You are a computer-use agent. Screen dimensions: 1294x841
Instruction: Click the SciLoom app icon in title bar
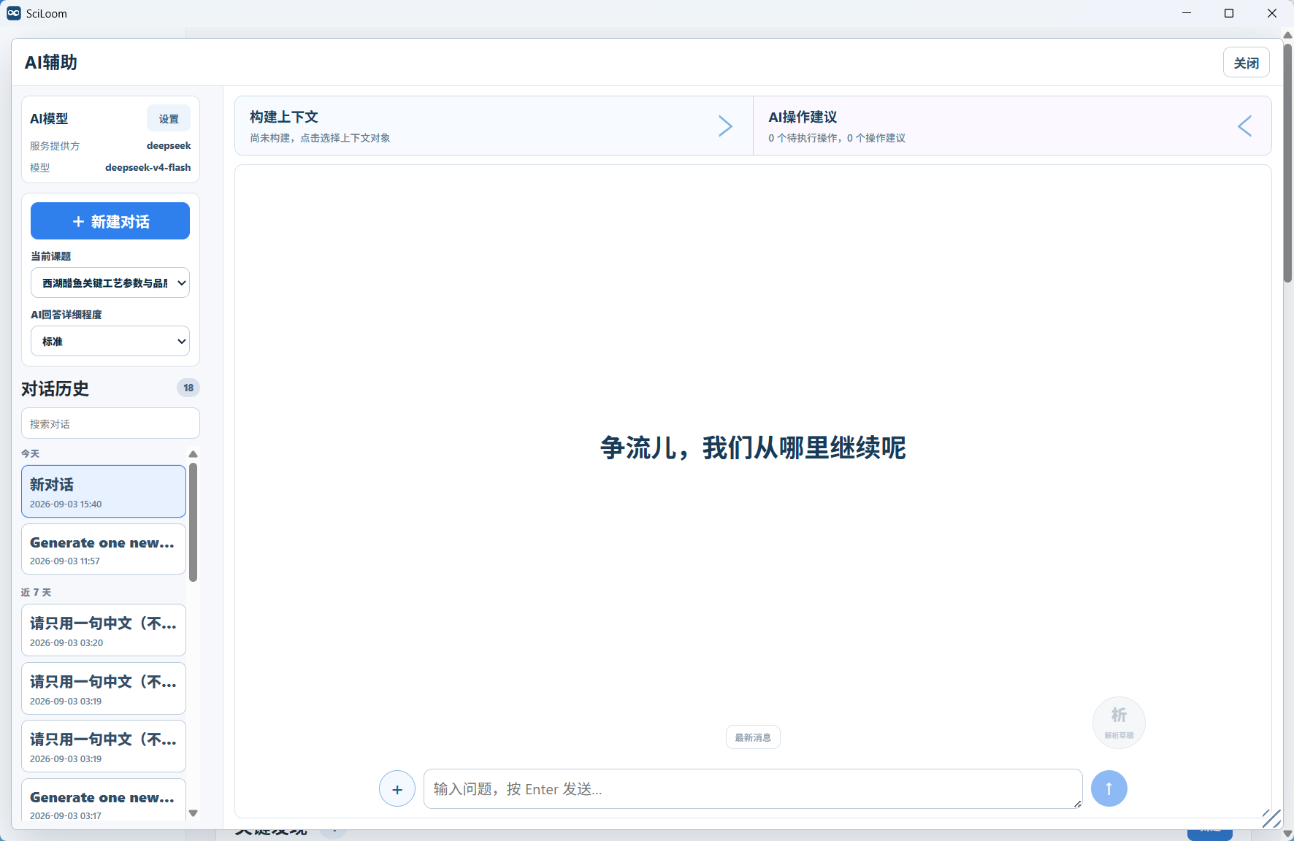(14, 13)
